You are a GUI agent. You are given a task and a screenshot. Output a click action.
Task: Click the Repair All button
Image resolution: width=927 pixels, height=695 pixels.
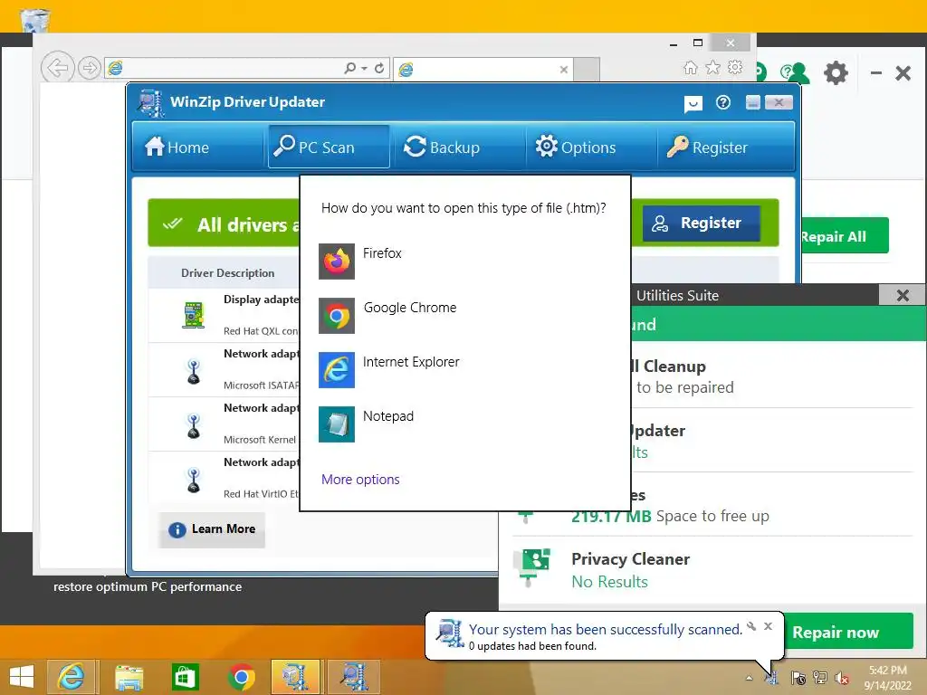click(x=845, y=236)
